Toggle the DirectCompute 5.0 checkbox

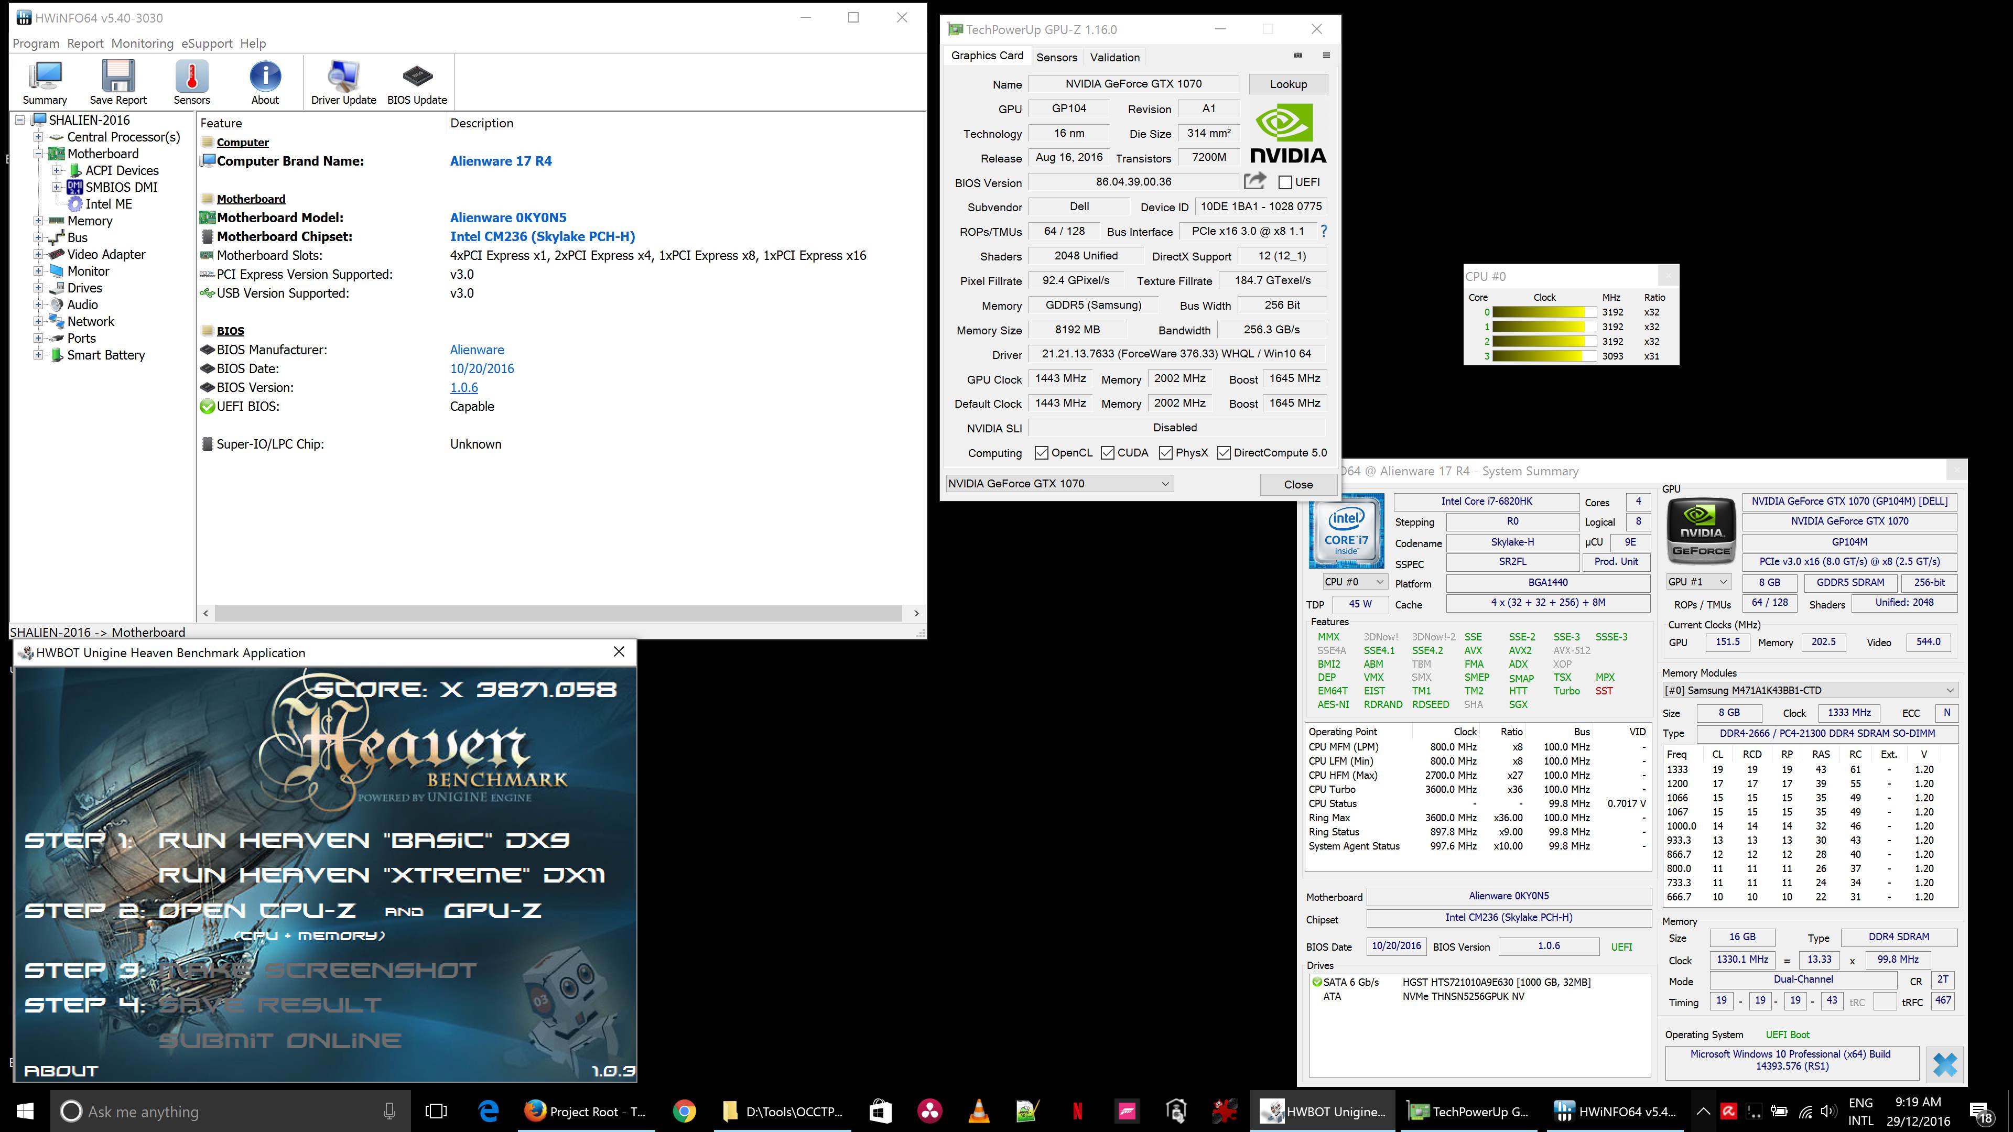coord(1224,452)
